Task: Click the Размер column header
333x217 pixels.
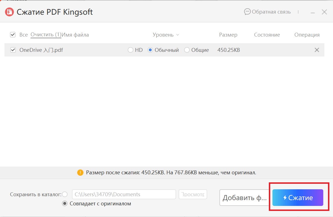Action: (228, 35)
